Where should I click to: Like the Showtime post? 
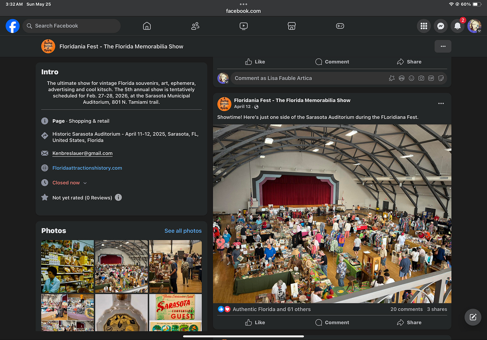point(255,323)
